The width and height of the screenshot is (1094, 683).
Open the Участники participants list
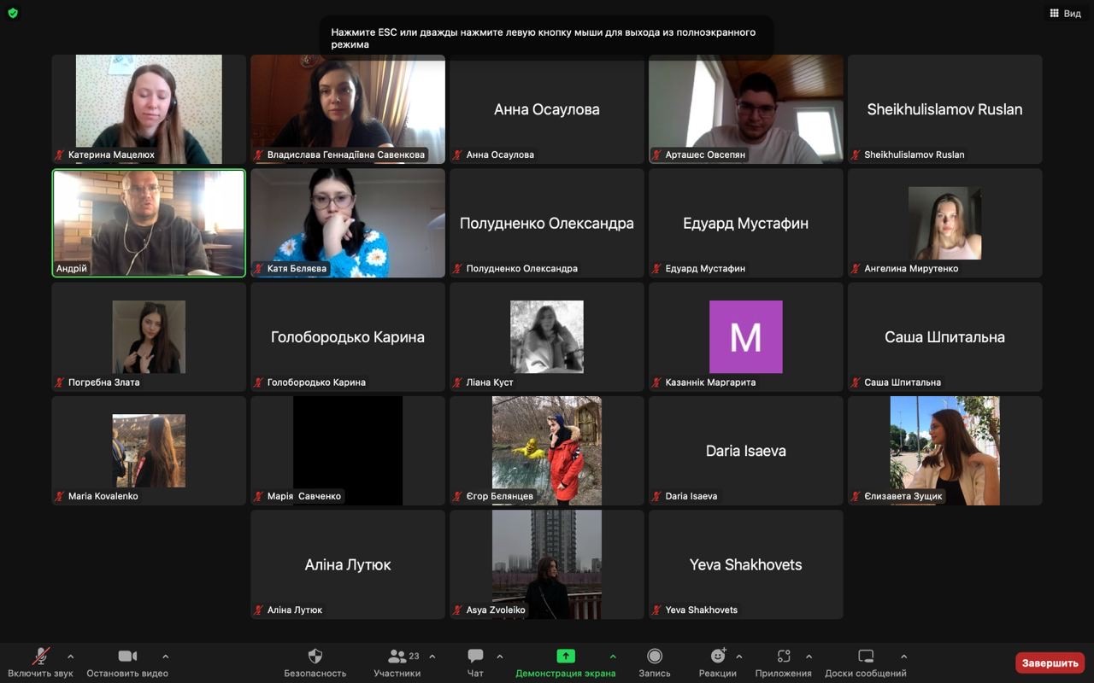(397, 662)
